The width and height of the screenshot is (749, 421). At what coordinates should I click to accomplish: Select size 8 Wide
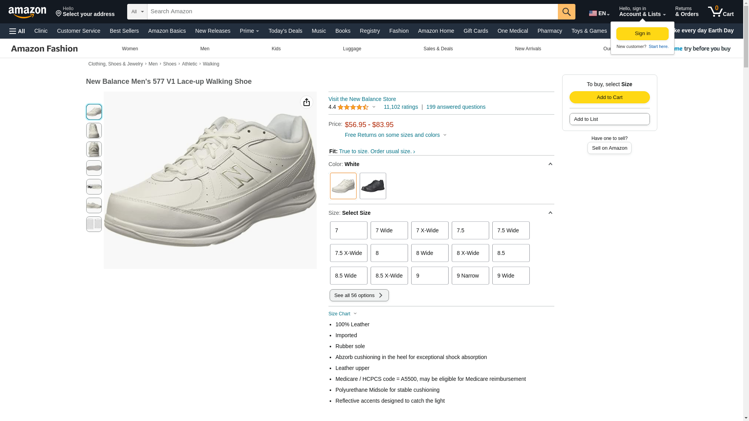click(430, 253)
